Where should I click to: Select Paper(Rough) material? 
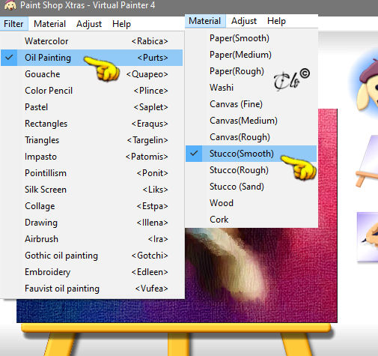point(251,71)
